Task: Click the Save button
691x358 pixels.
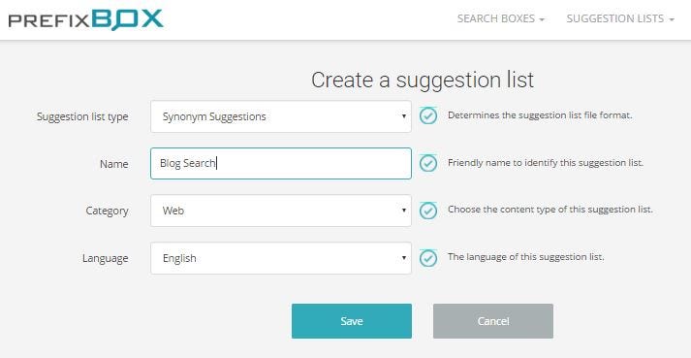Action: click(352, 321)
